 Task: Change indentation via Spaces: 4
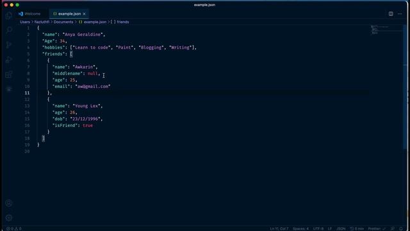tap(300, 228)
